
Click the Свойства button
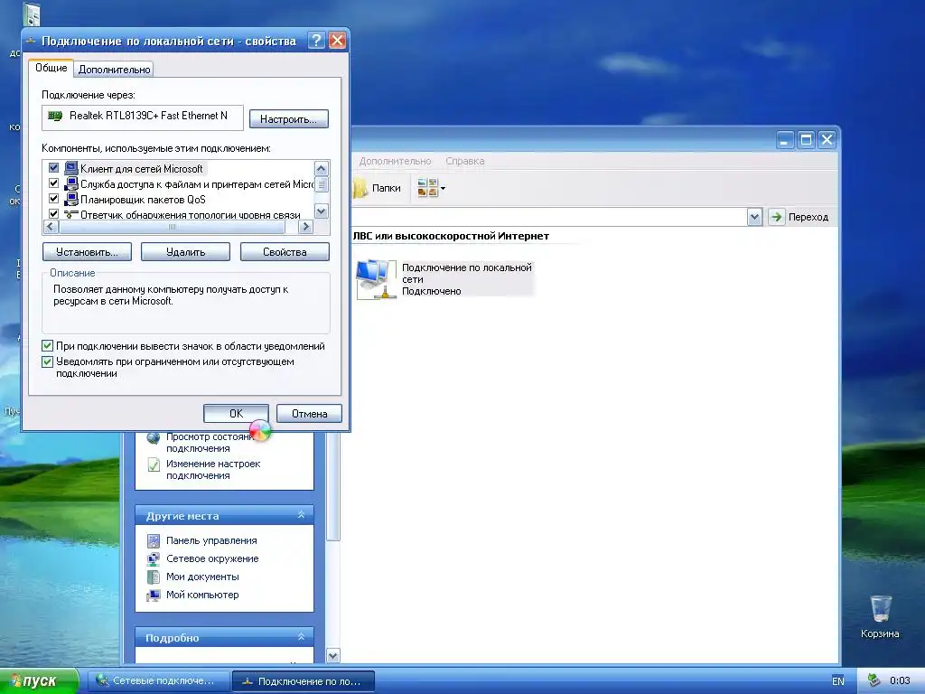click(x=285, y=252)
